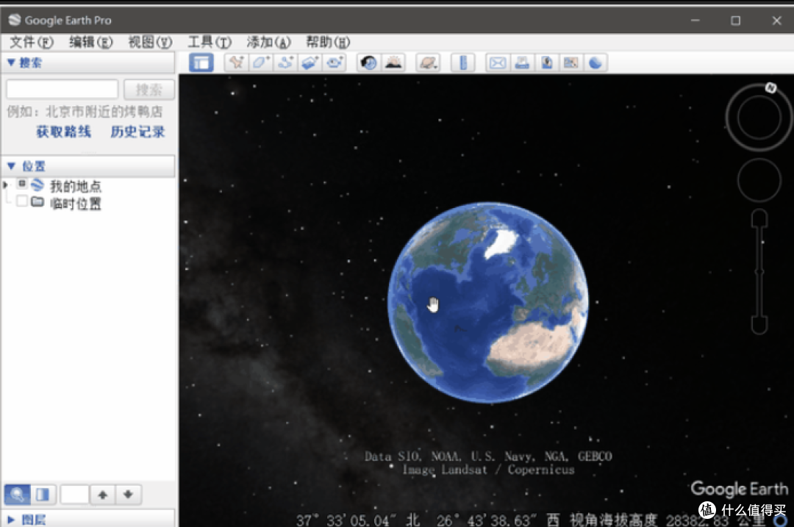Toggle sunlight across the landscape icon
The image size is (794, 527).
(x=393, y=62)
